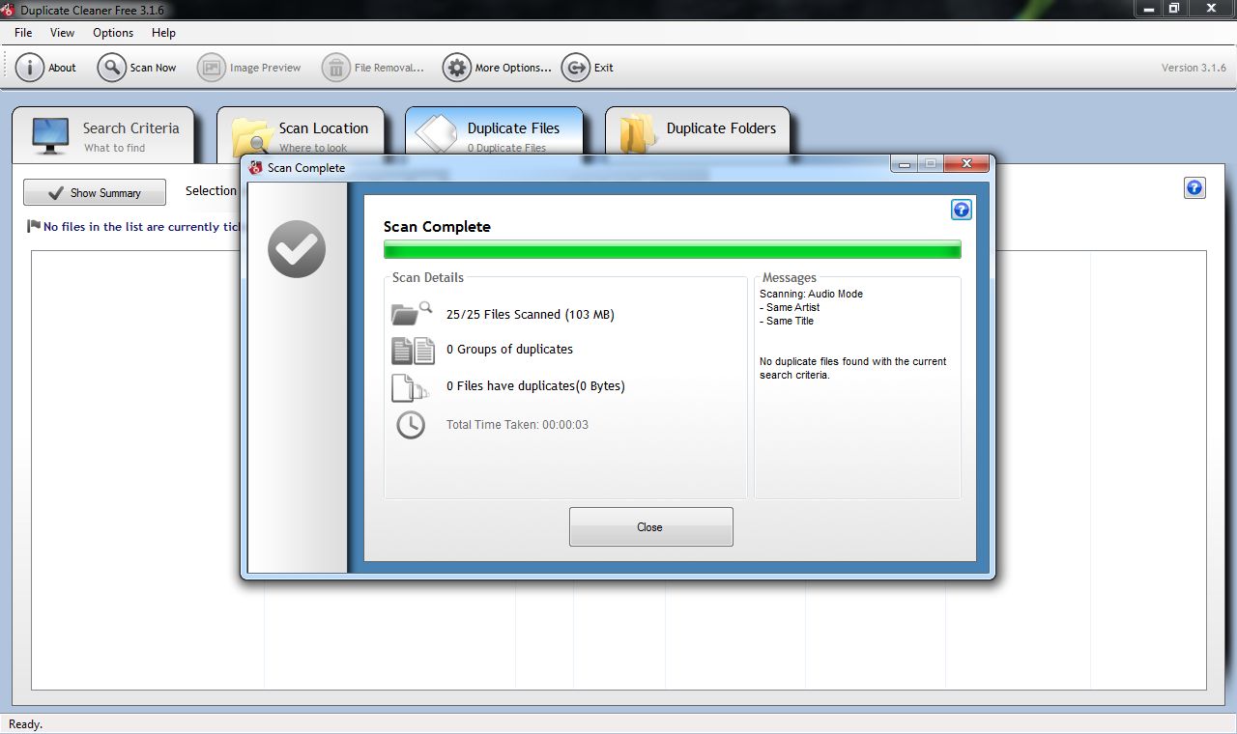The height and width of the screenshot is (734, 1237).
Task: Open Image Preview from toolbar
Action: pyautogui.click(x=249, y=68)
